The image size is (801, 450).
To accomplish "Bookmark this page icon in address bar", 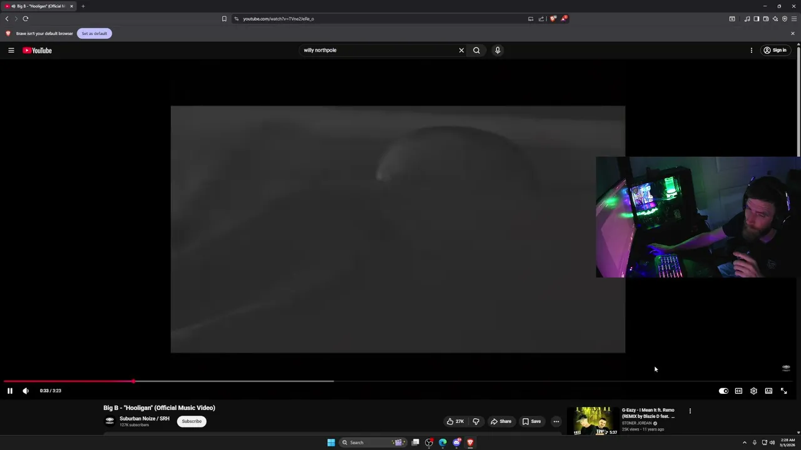I will click(224, 19).
